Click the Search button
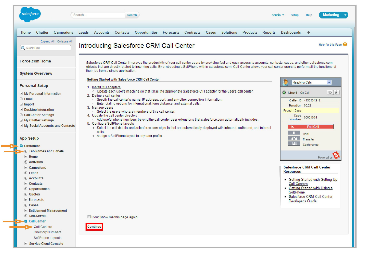Screen dimensions: 369x254 point(132,15)
